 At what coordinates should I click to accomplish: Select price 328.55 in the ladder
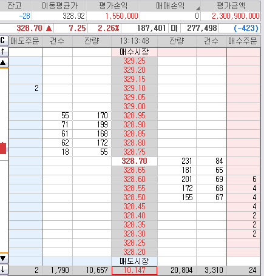(134, 189)
